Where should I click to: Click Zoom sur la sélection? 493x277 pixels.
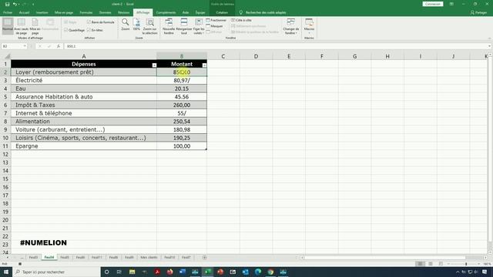coord(149,26)
